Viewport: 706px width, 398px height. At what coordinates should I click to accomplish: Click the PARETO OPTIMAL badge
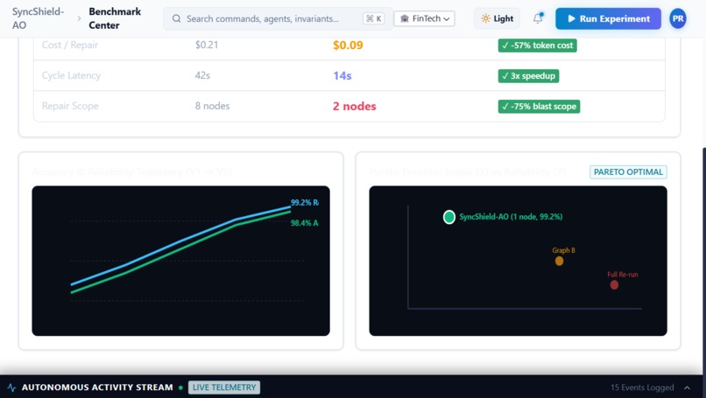[628, 171]
